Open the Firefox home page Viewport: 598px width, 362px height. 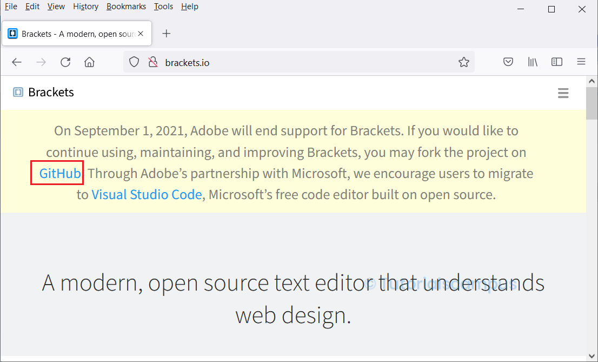pyautogui.click(x=89, y=62)
